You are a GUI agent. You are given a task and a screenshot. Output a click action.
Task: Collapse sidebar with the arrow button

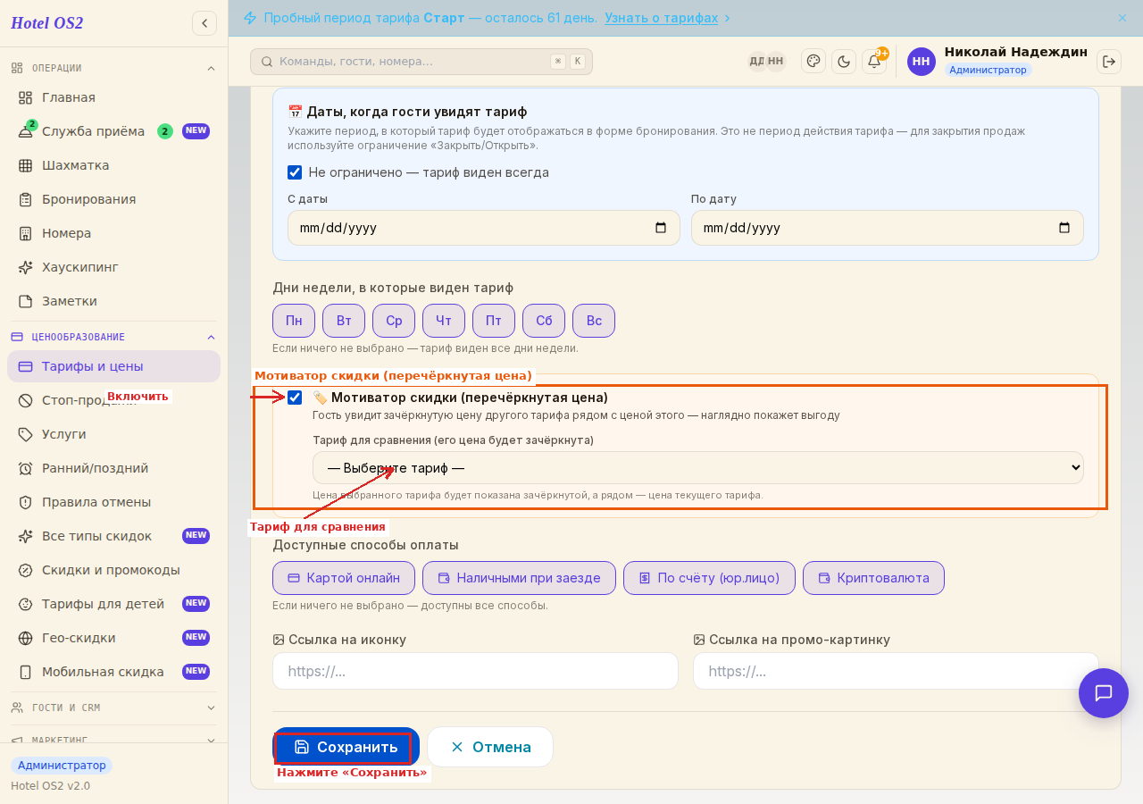tap(204, 23)
